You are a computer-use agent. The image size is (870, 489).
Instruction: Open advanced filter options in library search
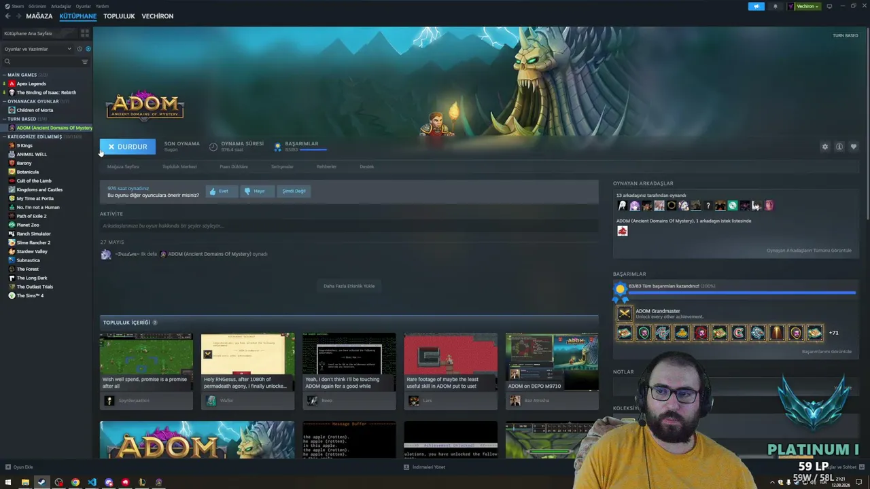(x=85, y=62)
